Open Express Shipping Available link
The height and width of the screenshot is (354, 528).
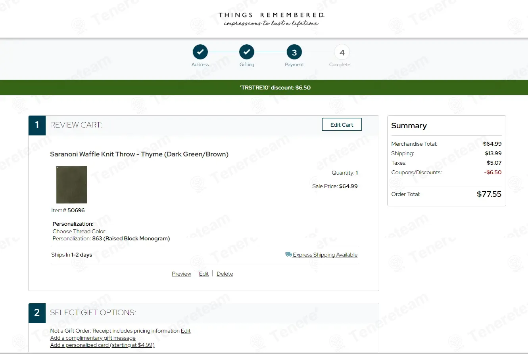click(325, 255)
